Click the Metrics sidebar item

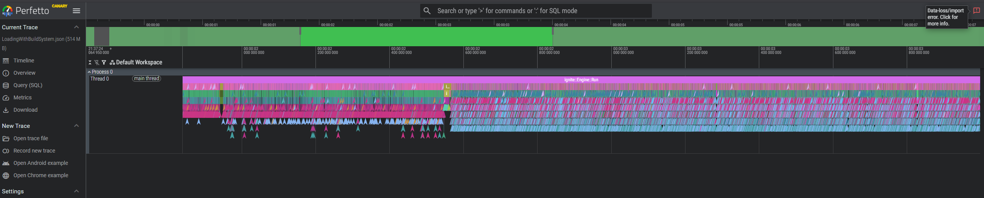(x=22, y=97)
